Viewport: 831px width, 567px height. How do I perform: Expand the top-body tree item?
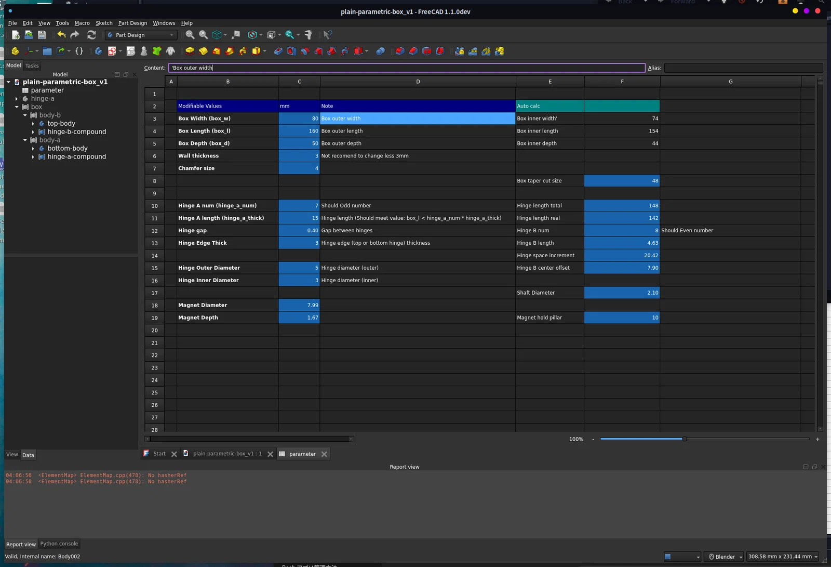[x=33, y=124]
